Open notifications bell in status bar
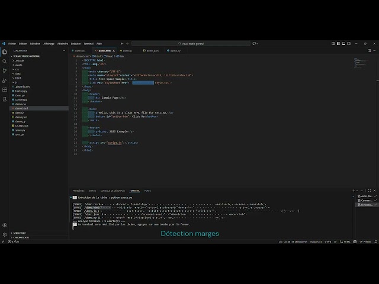 [x=375, y=241]
